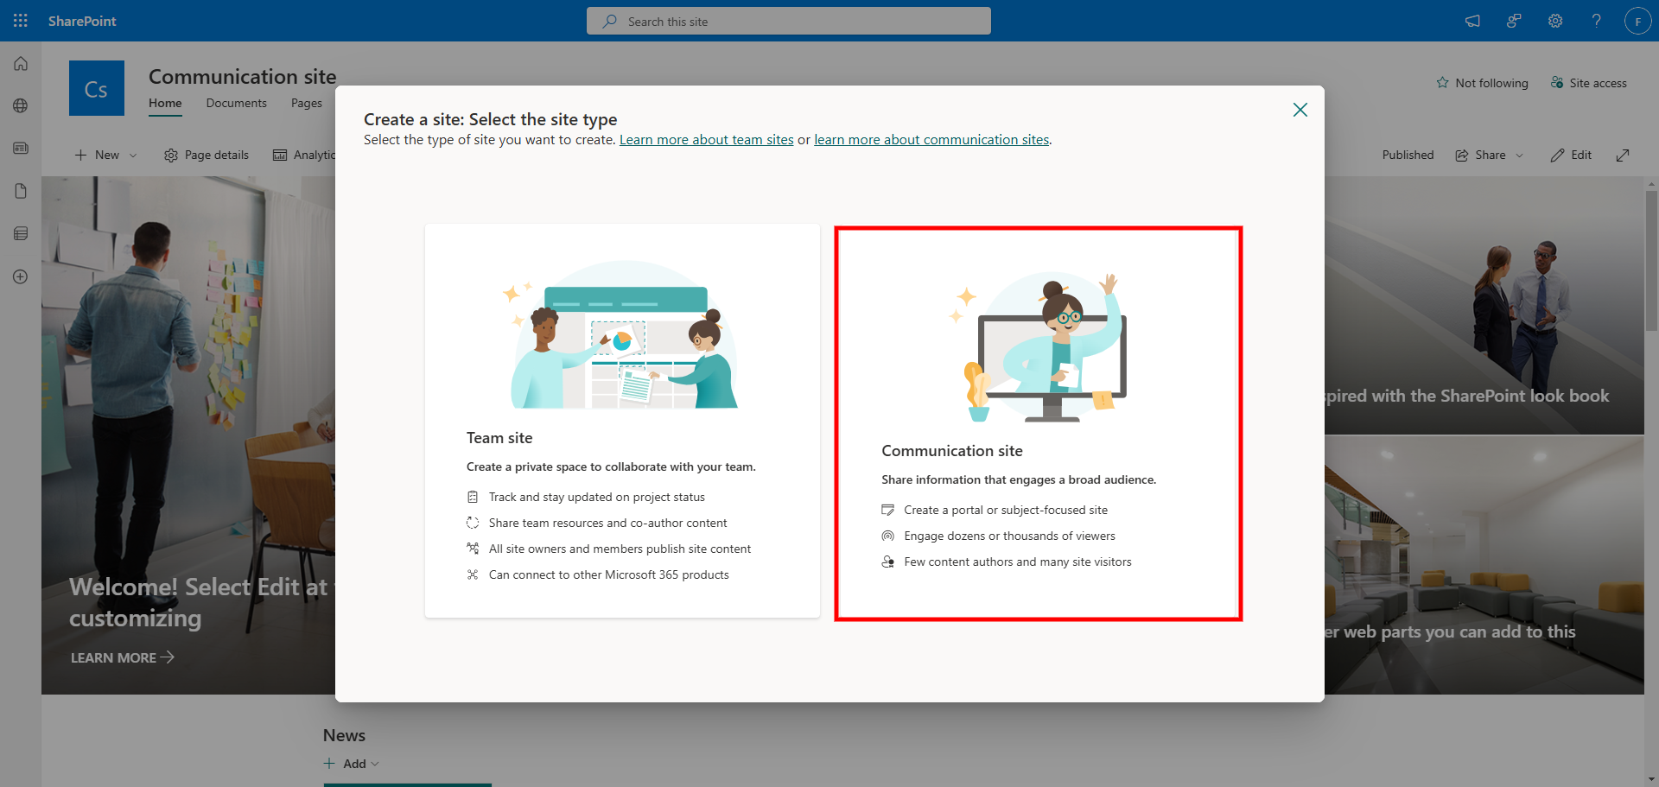This screenshot has height=787, width=1659.
Task: Open My sites globe icon in rail
Action: [x=21, y=105]
